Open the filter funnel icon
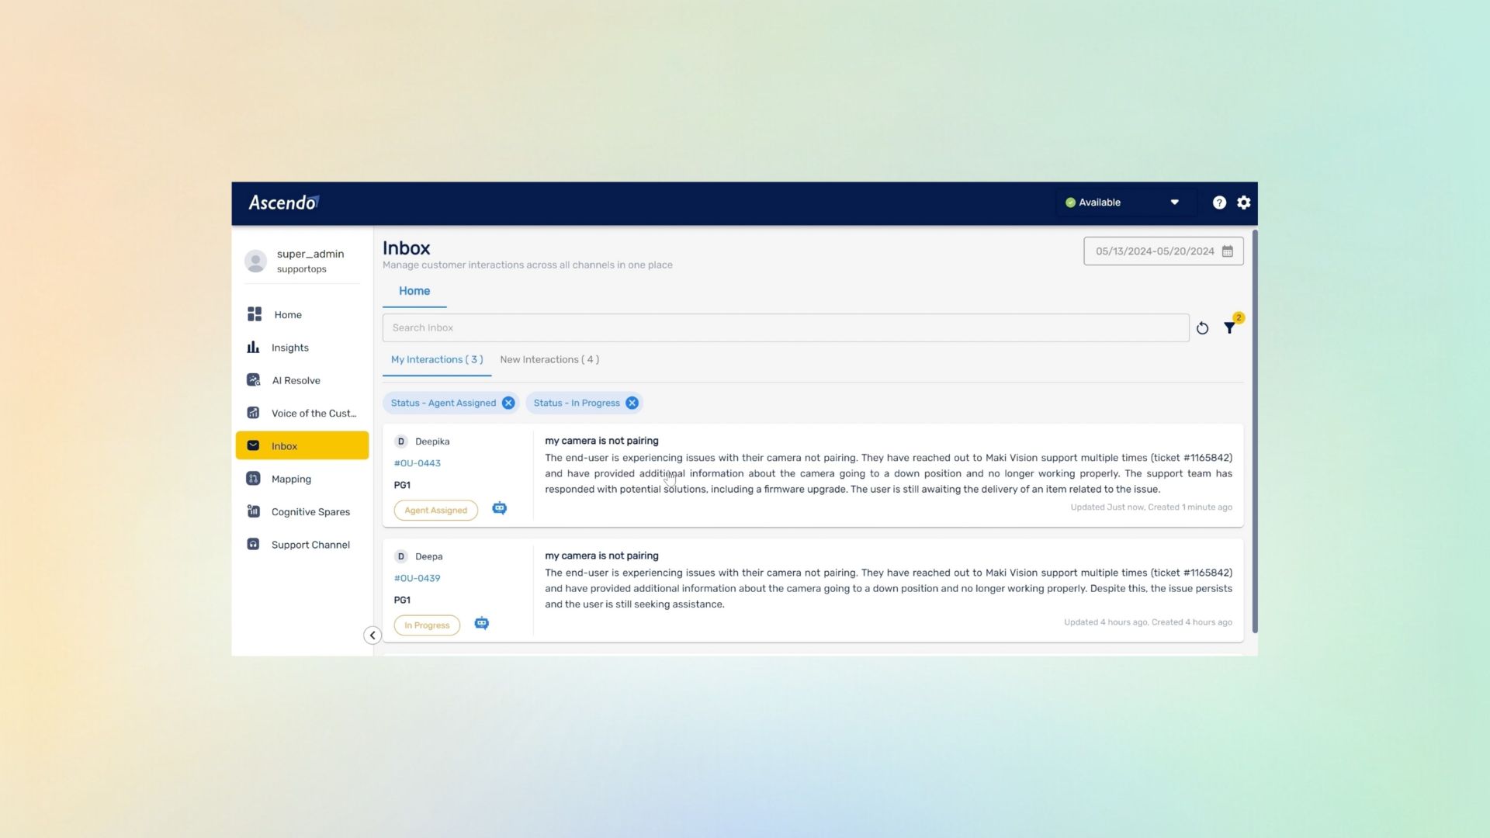The width and height of the screenshot is (1490, 838). coord(1229,328)
